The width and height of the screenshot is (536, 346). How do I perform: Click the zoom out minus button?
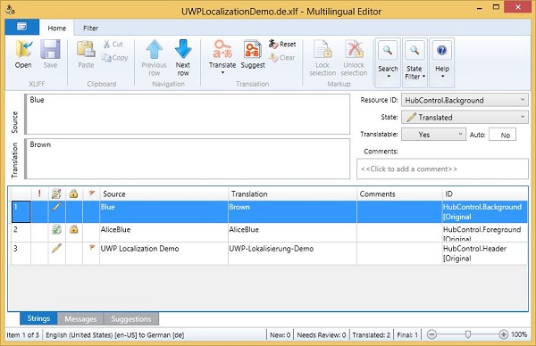click(431, 334)
